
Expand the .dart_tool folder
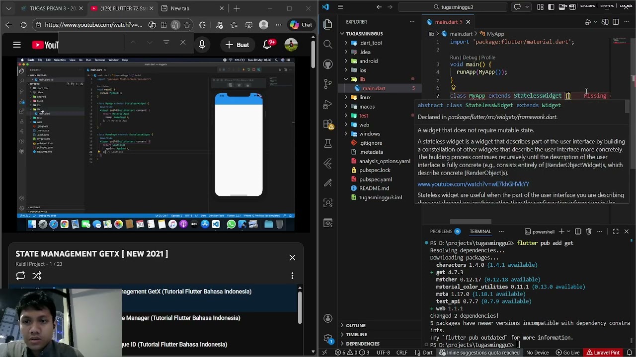346,43
